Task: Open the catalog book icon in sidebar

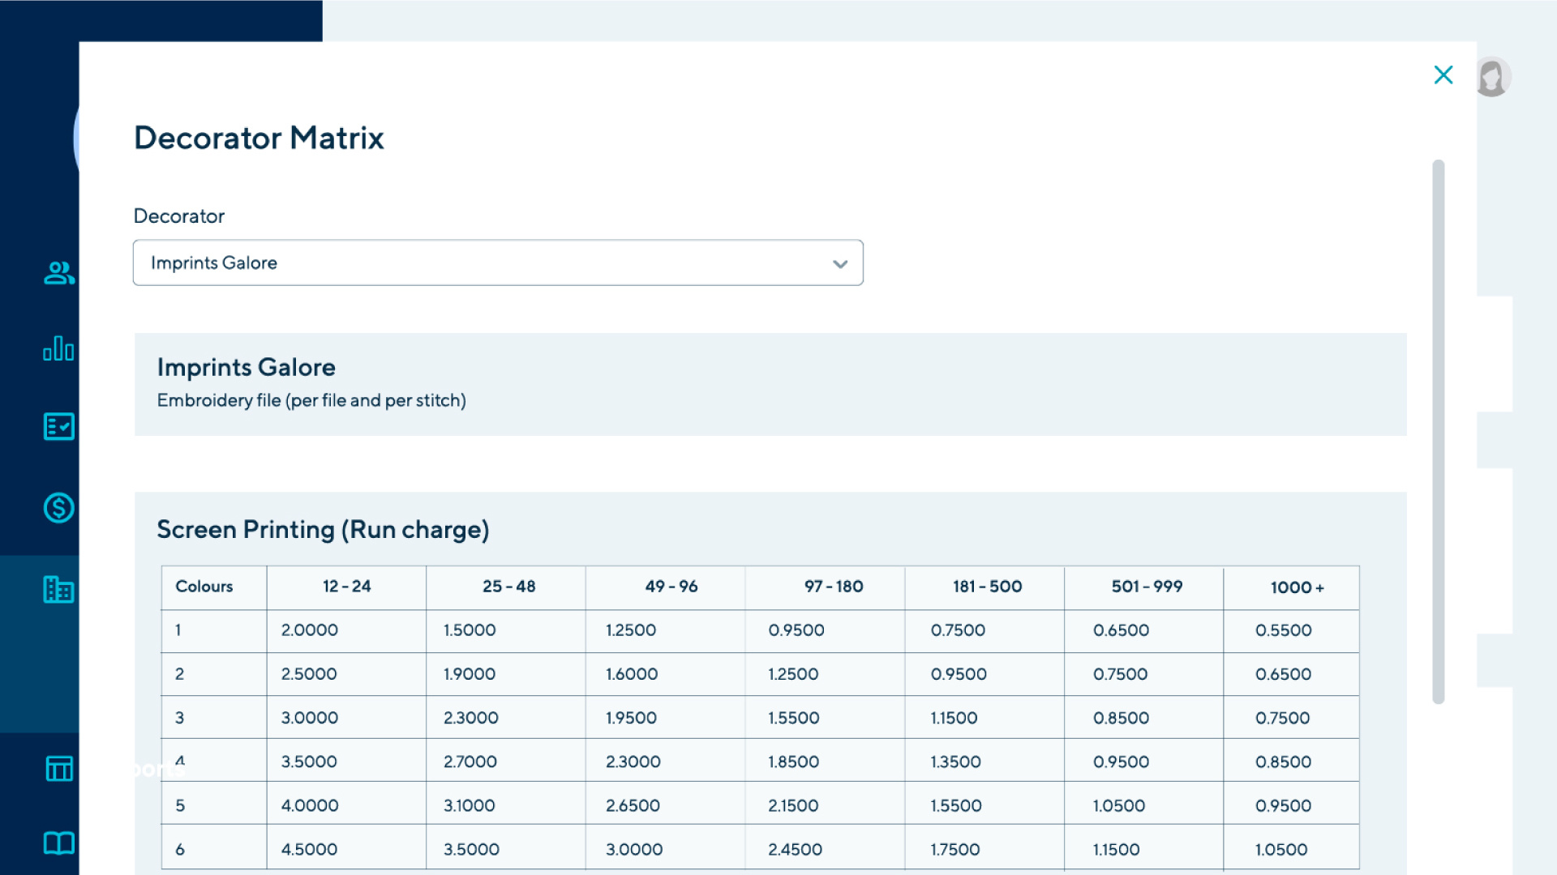Action: [58, 843]
